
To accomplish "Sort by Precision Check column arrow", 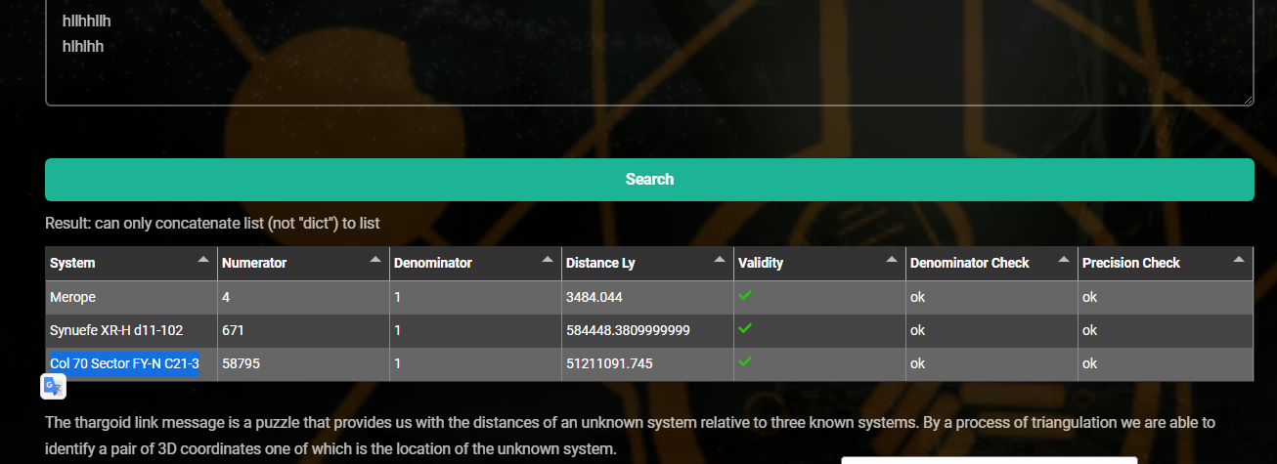I will 1239,259.
